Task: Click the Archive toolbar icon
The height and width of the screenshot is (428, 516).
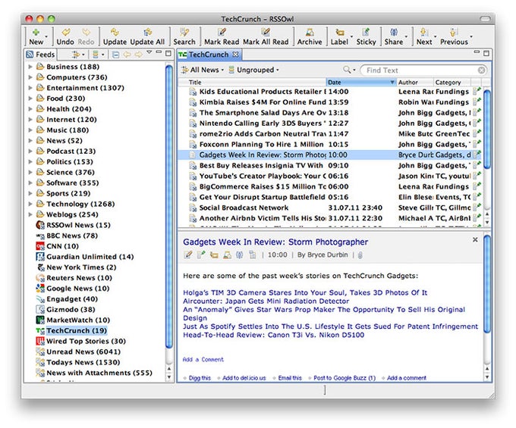Action: point(310,32)
